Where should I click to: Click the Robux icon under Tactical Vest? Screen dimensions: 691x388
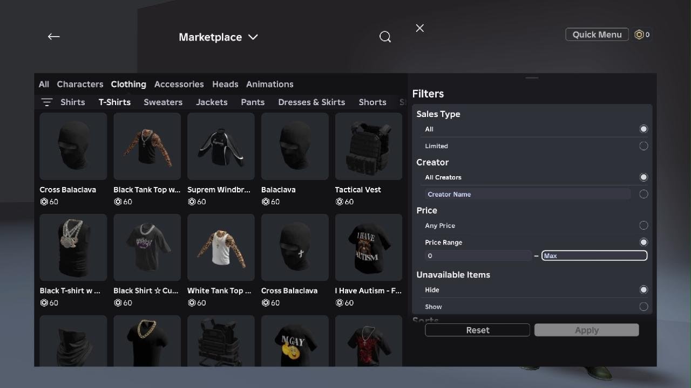(339, 202)
